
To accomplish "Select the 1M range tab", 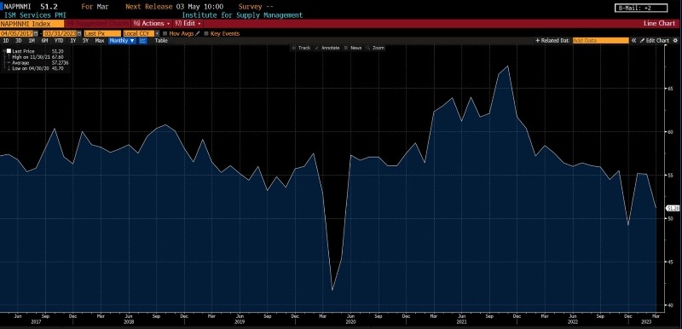I will (x=32, y=40).
